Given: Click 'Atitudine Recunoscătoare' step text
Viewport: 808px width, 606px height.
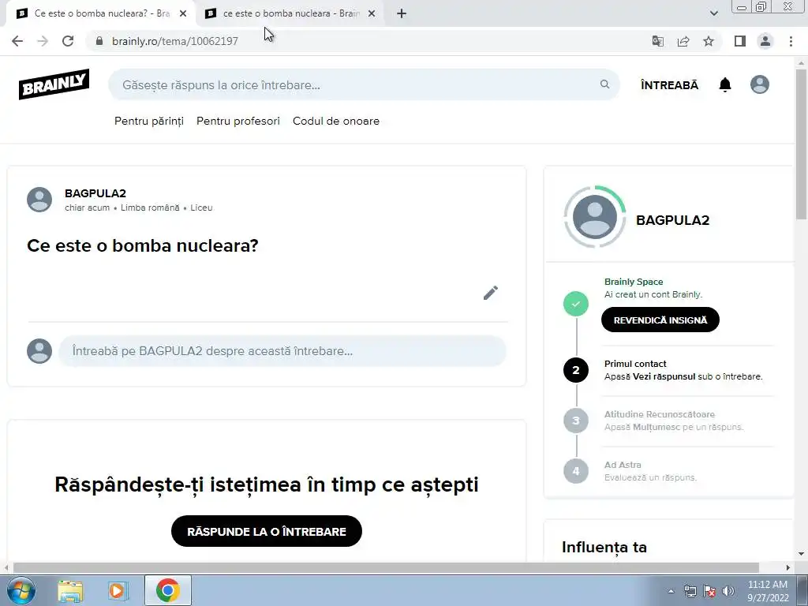Looking at the screenshot, I should 660,414.
